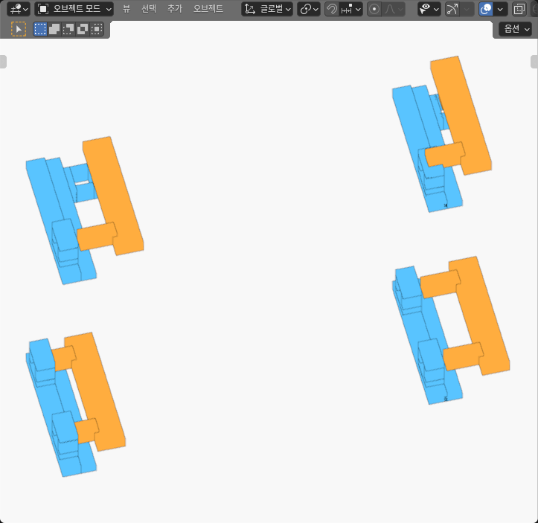Toggle the viewport gizmo display

pos(452,9)
